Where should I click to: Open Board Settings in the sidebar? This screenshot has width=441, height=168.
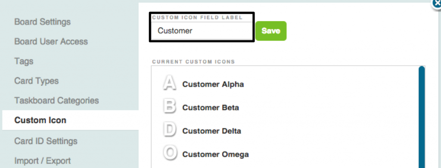click(43, 22)
